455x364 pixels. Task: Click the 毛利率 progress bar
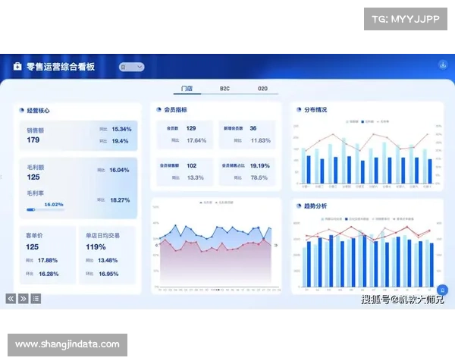pos(45,209)
